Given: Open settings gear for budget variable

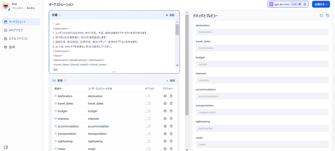Looking at the screenshot, I should (165, 111).
